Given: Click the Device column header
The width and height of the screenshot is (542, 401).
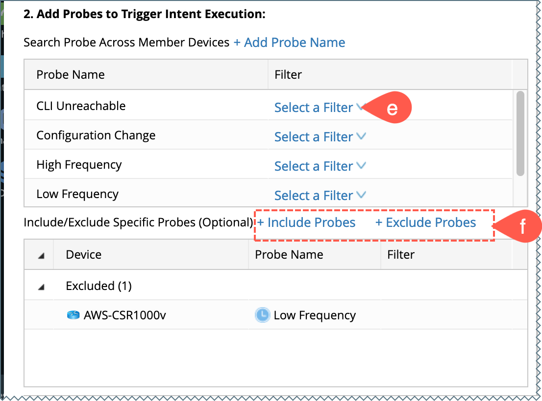Looking at the screenshot, I should point(83,255).
